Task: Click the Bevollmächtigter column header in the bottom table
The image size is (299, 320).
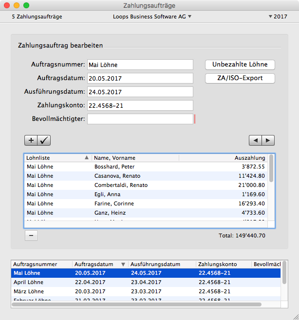Action: coord(266,264)
